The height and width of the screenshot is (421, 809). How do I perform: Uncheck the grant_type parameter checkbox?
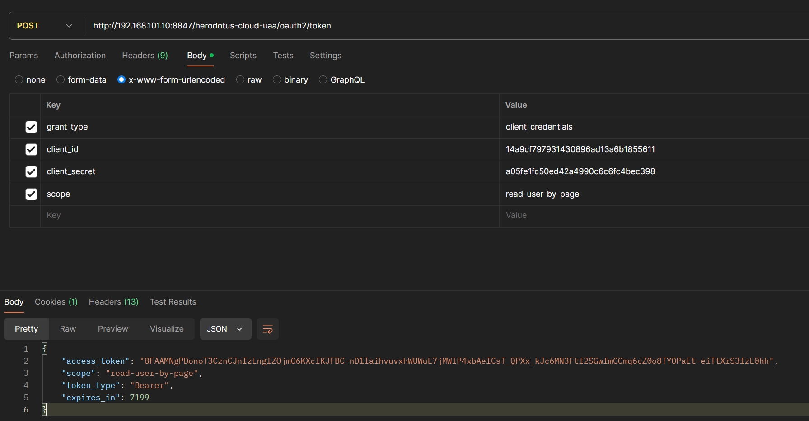(31, 127)
